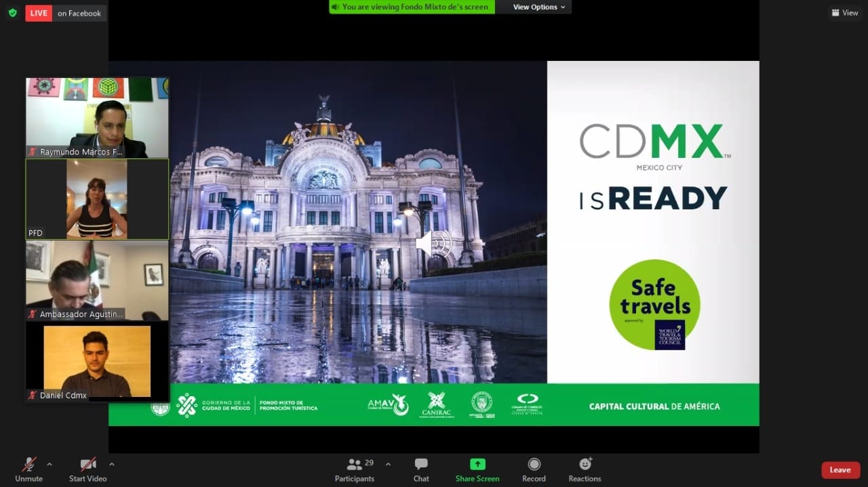Screen dimensions: 868x487
Task: Click the PFD name label
Action: click(x=35, y=233)
